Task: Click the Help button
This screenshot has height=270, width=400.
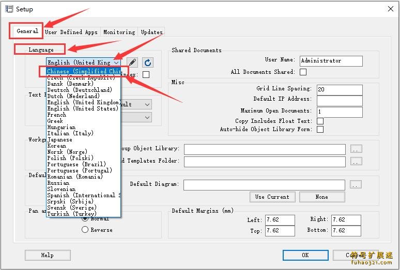Action: (48, 255)
